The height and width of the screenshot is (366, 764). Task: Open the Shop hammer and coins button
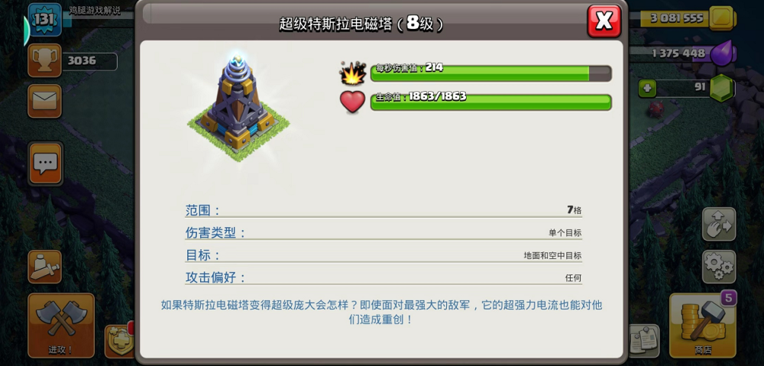click(703, 325)
